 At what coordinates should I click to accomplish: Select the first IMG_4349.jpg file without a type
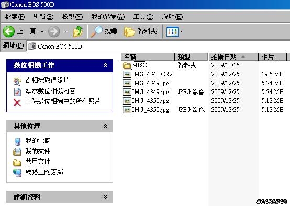coord(151,83)
